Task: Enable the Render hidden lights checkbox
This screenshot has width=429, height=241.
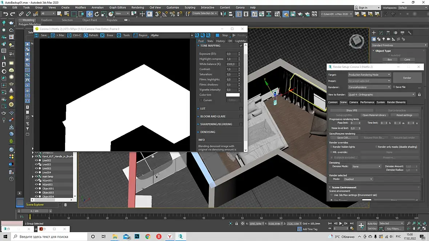Action: 331,147
